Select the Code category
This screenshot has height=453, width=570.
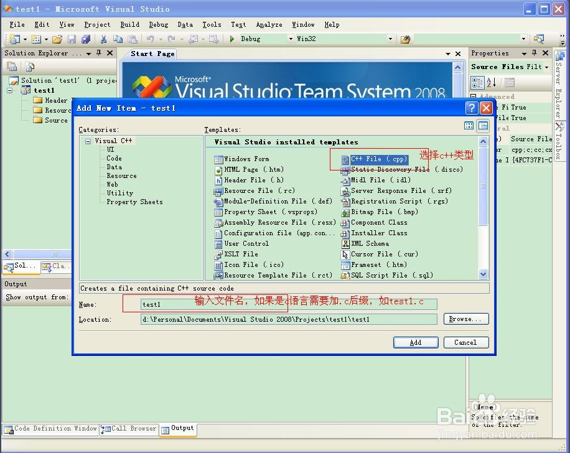pyautogui.click(x=114, y=158)
